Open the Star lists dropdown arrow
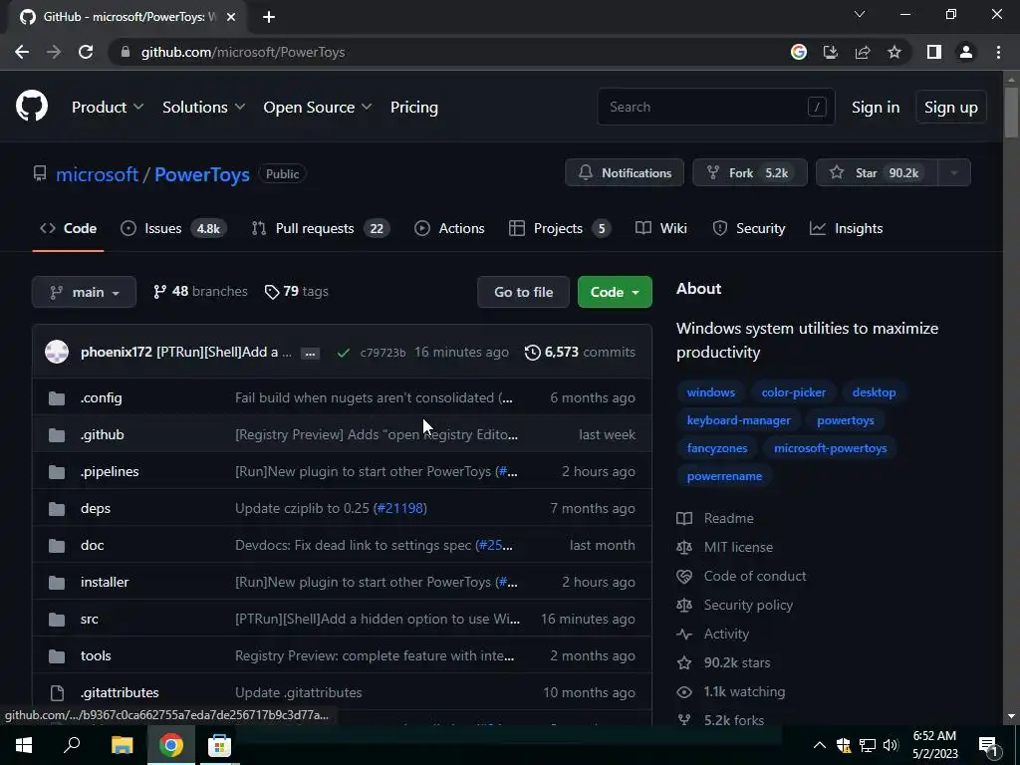The image size is (1020, 765). [x=954, y=173]
